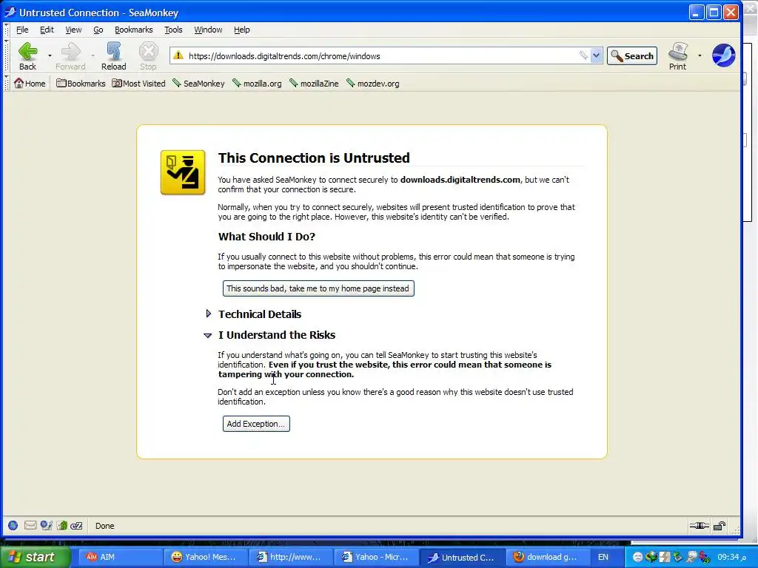Click 'This sounds bad, take me to my home page instead'
The image size is (758, 568).
coord(318,288)
